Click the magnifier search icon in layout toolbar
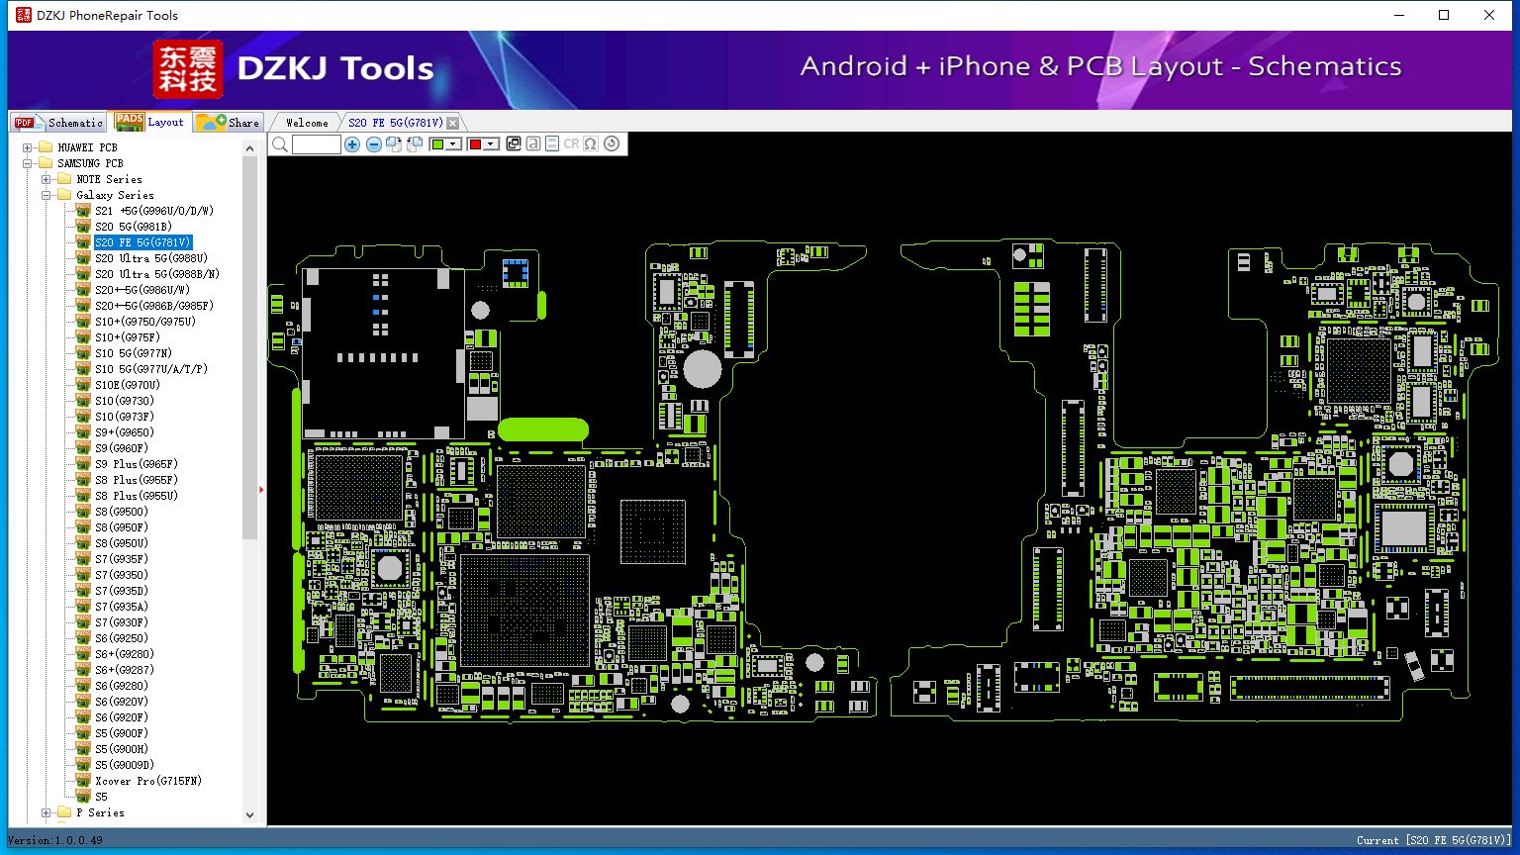This screenshot has height=855, width=1520. point(280,144)
